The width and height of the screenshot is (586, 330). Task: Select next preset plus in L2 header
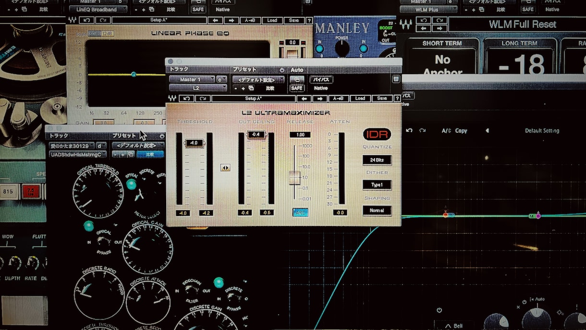pos(243,88)
